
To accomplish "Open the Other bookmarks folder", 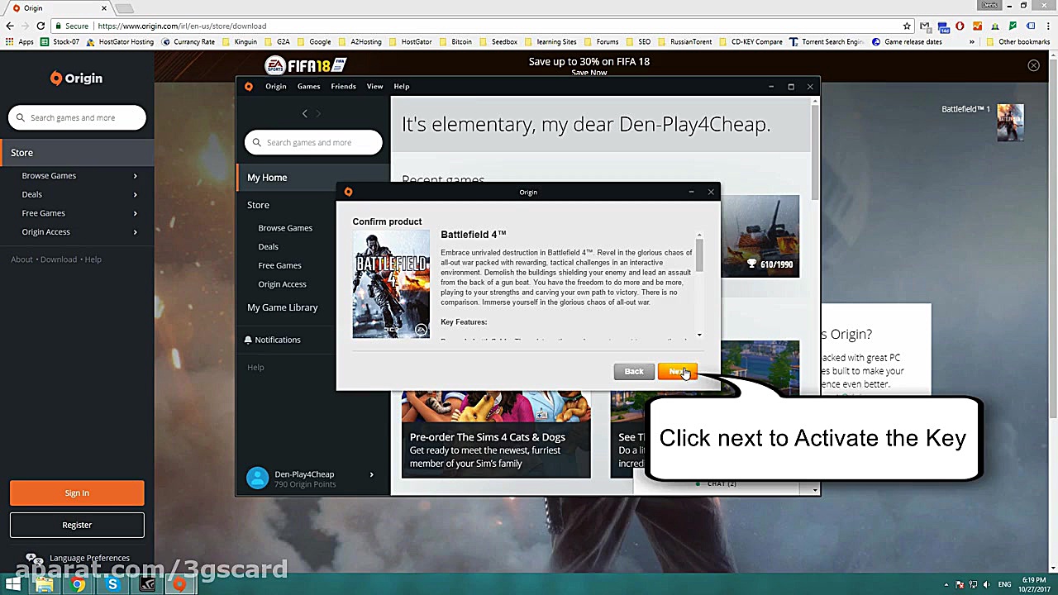I will click(1017, 42).
